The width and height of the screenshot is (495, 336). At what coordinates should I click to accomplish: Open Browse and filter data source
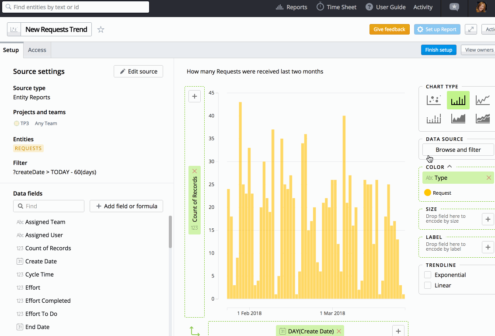458,150
